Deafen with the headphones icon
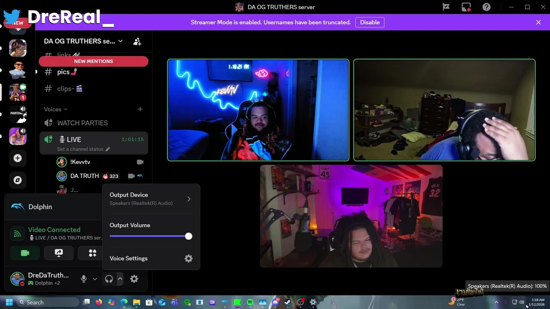 [x=109, y=279]
